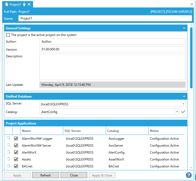Viewport: 196px width, 181px height.
Task: Click the blue help question mark icon
Action: pyautogui.click(x=189, y=175)
